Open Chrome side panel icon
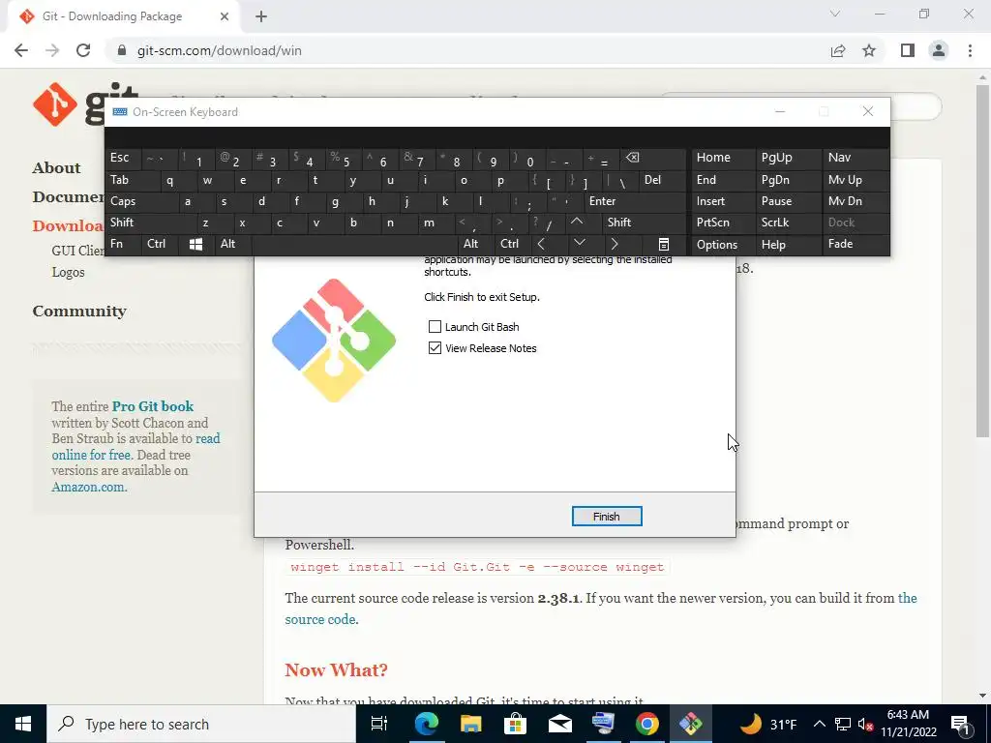This screenshot has height=743, width=991. tap(908, 50)
